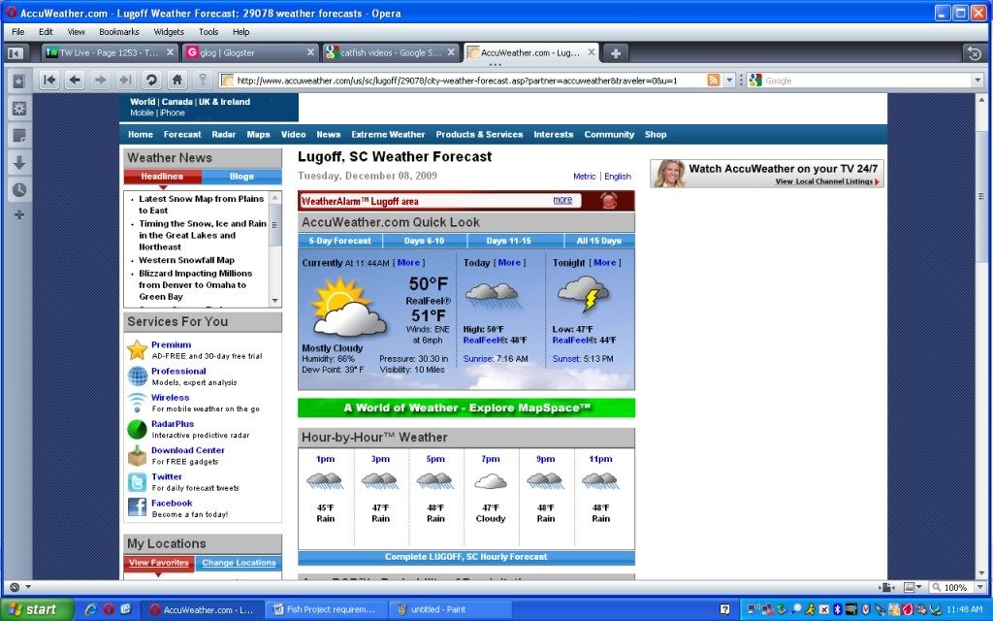Open the home page via home icon
Screen dimensions: 993x621
pos(176,80)
